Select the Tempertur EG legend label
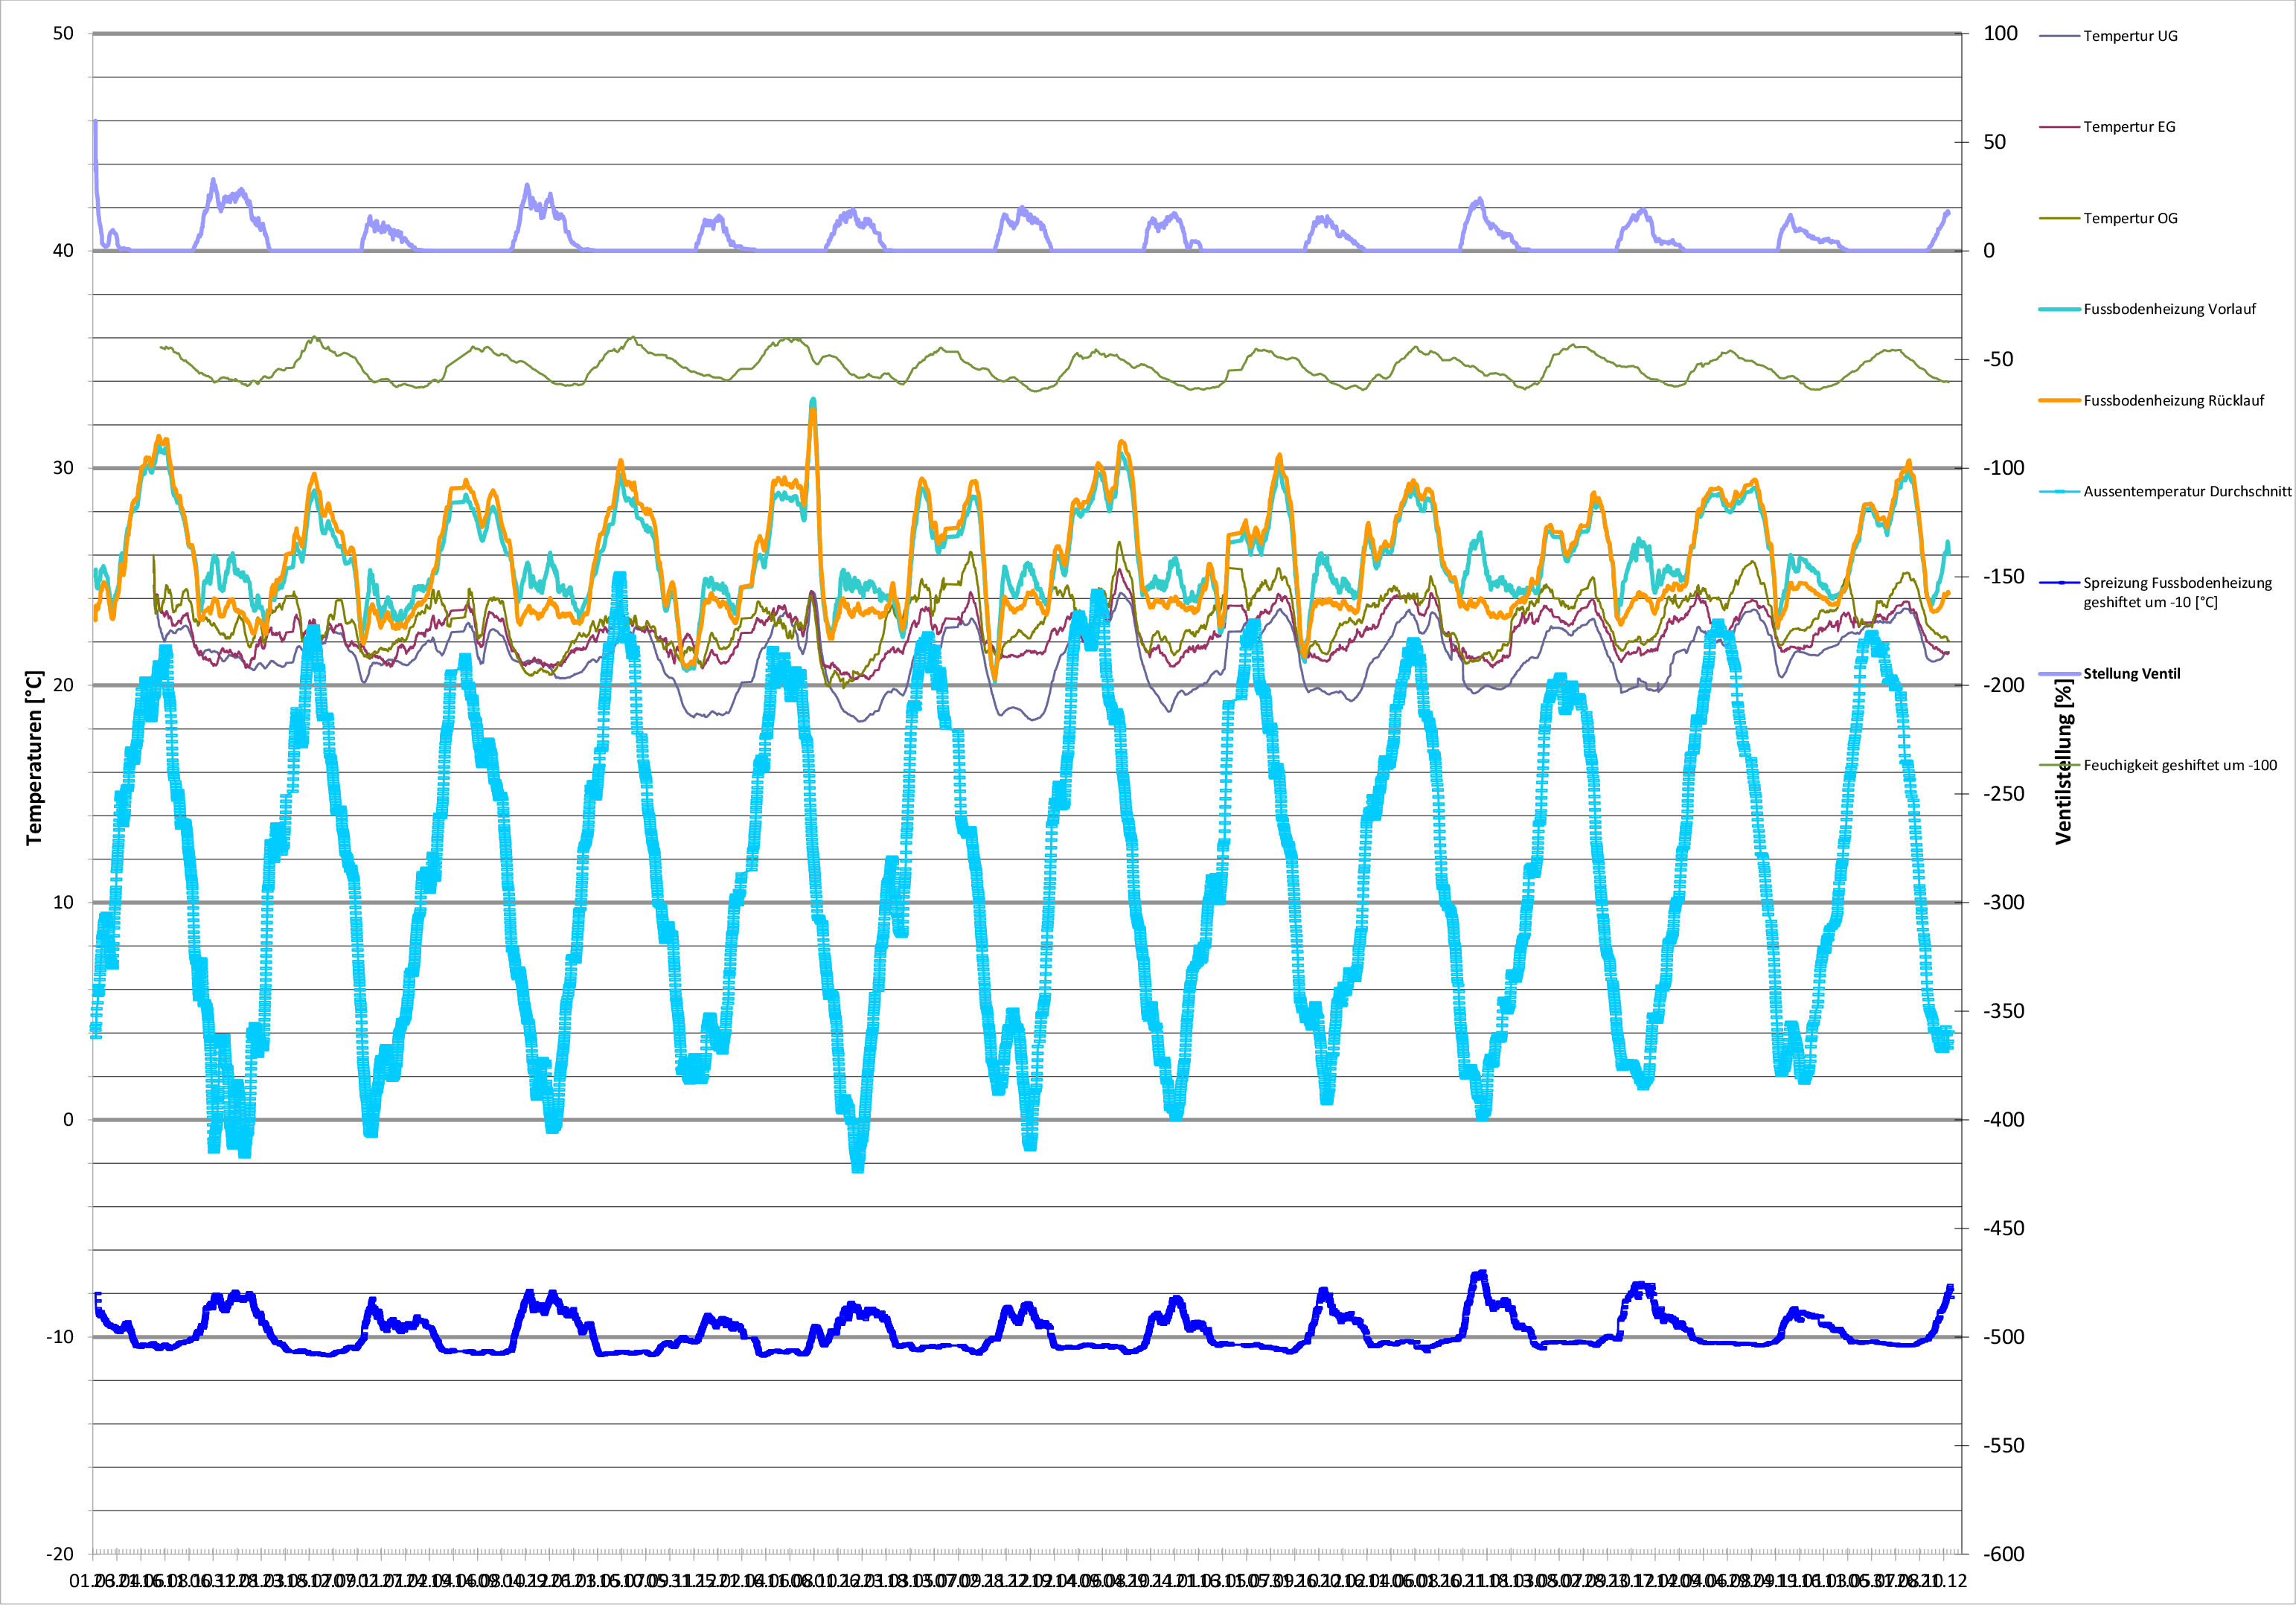This screenshot has width=2296, height=1605. (2129, 127)
